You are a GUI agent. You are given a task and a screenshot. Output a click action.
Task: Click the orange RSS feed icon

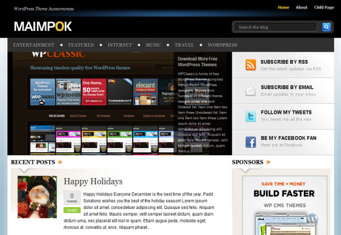coord(250,65)
